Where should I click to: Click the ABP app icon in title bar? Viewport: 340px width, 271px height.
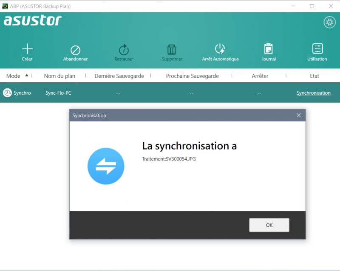[5, 6]
